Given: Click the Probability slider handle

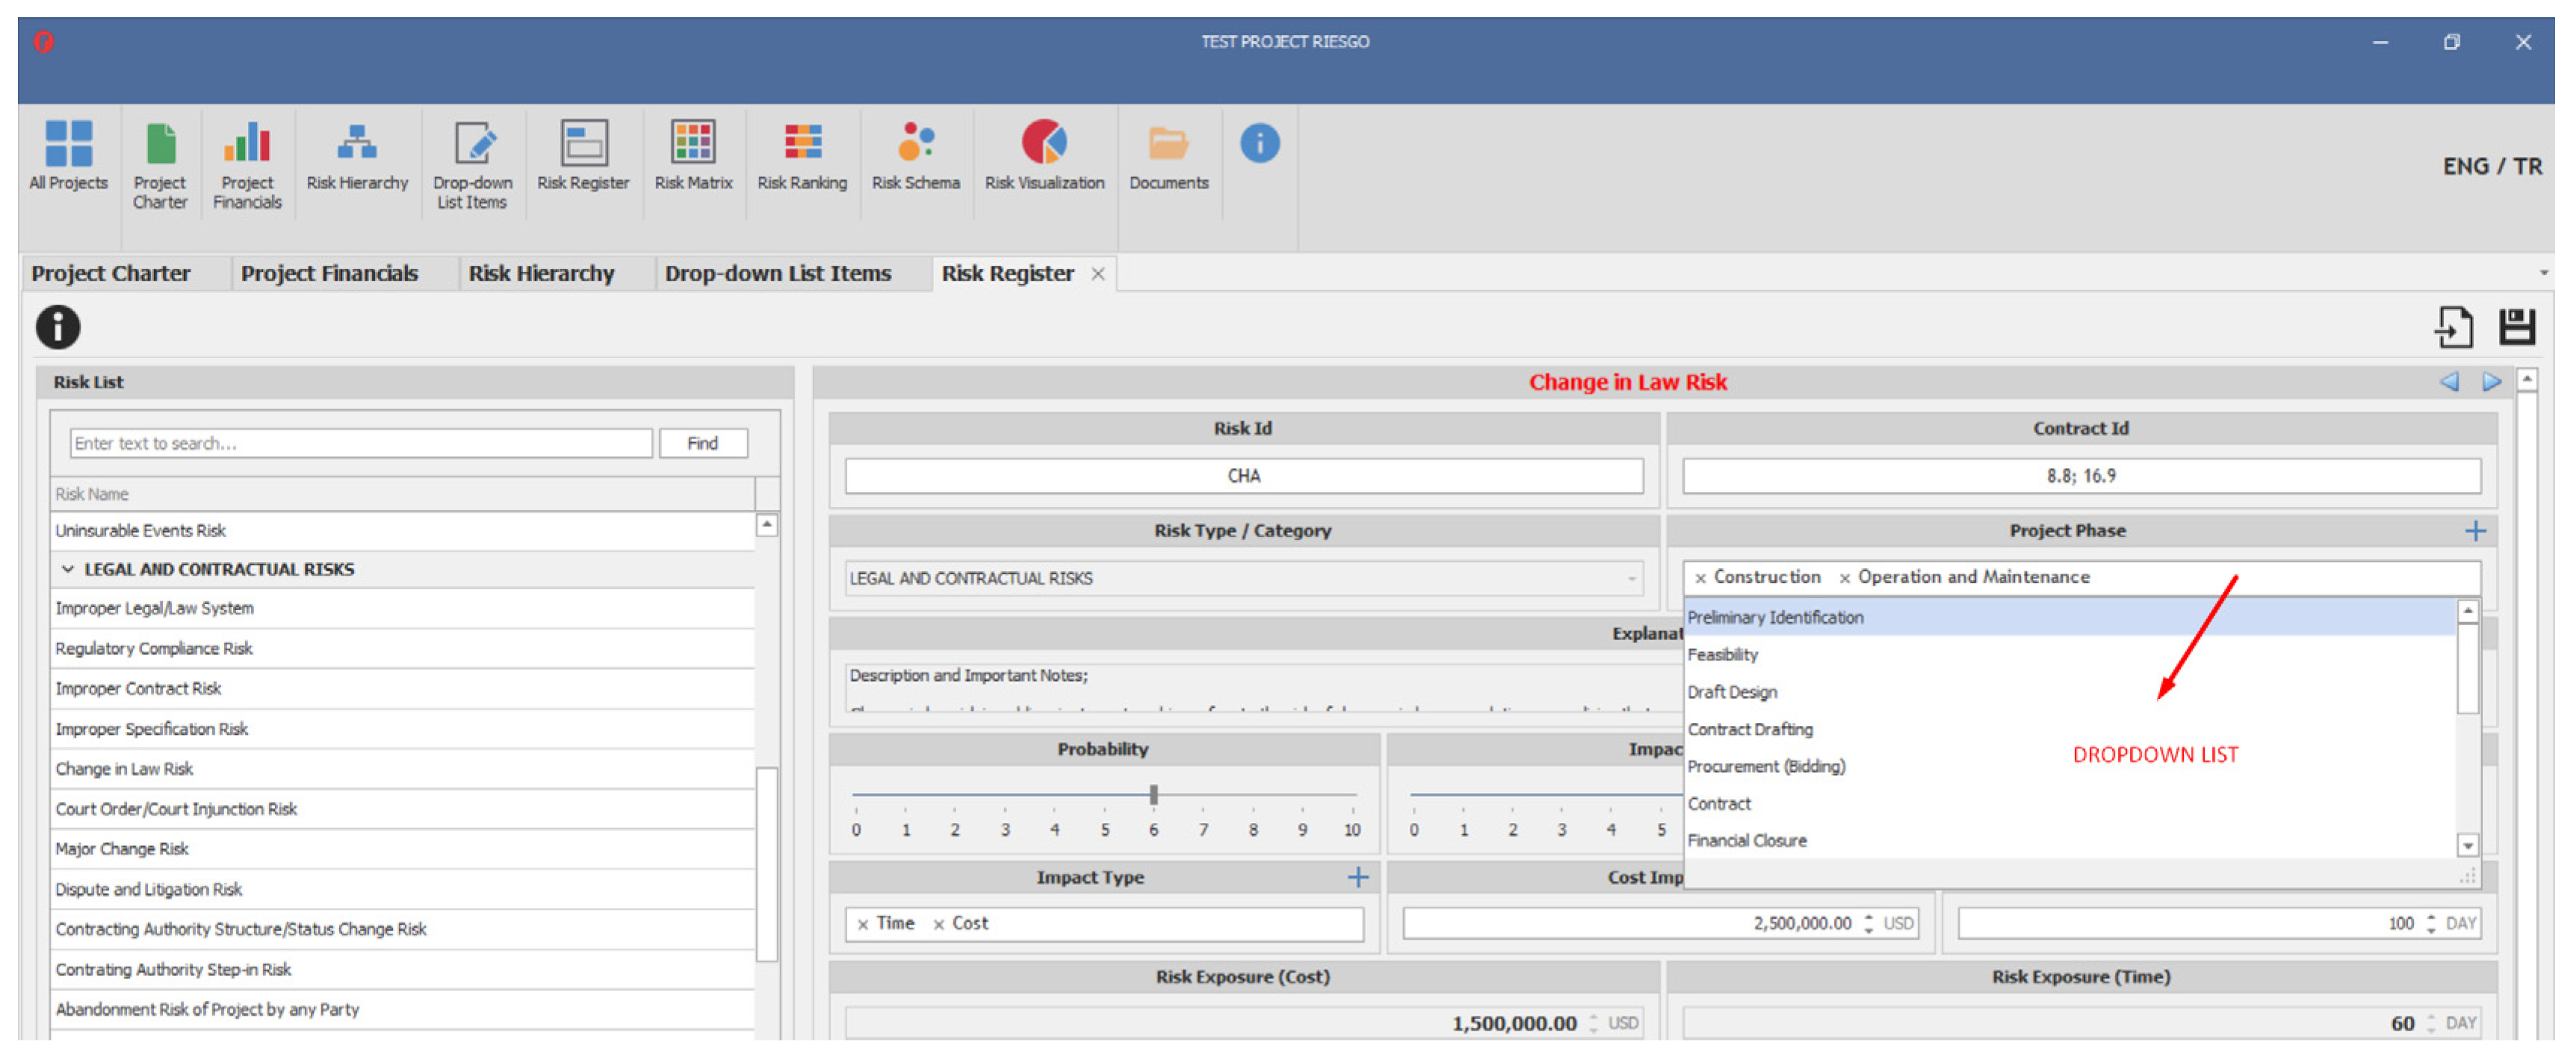Looking at the screenshot, I should [x=1153, y=795].
